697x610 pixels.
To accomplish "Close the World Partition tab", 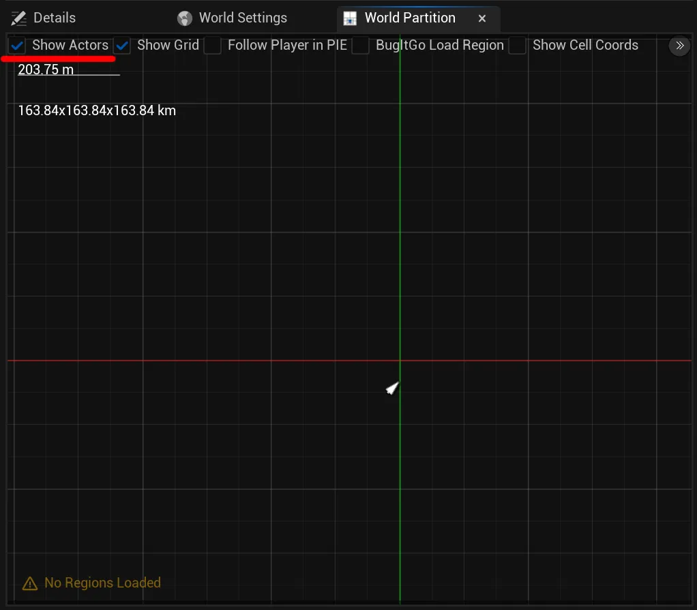I will (482, 18).
